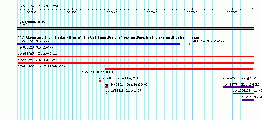262x120 pixels.
Task: Click the purple nsv499543 inversion bar
Action: tap(248, 100)
